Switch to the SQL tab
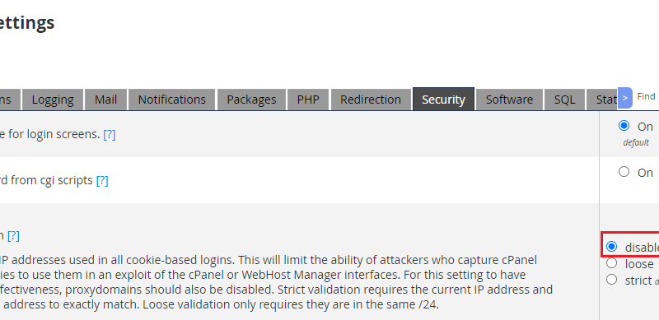The width and height of the screenshot is (659, 320). click(x=564, y=100)
